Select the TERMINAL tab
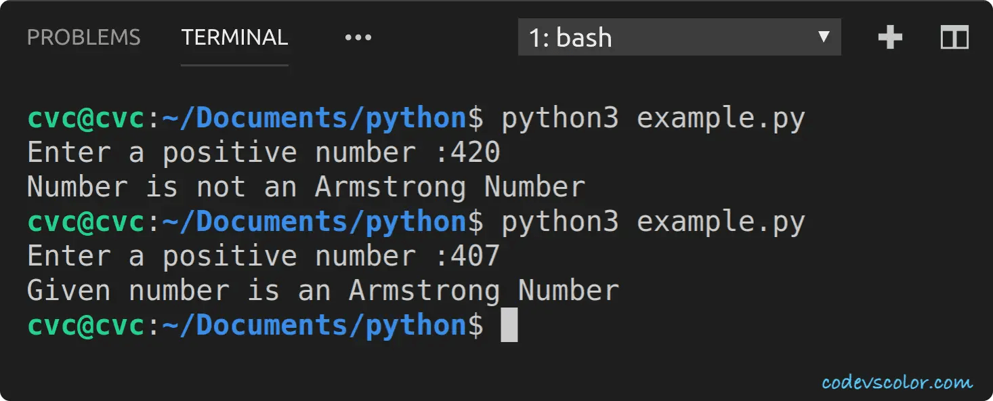 [234, 37]
